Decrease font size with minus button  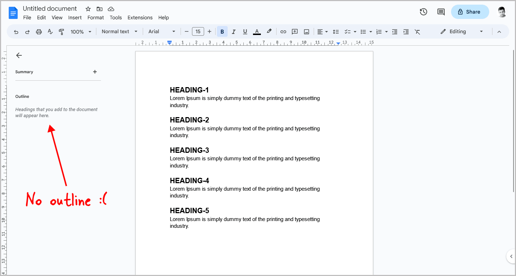[186, 31]
